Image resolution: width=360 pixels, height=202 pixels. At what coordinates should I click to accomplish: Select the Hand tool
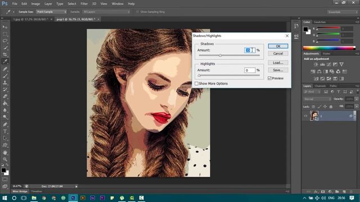[x=5, y=153]
